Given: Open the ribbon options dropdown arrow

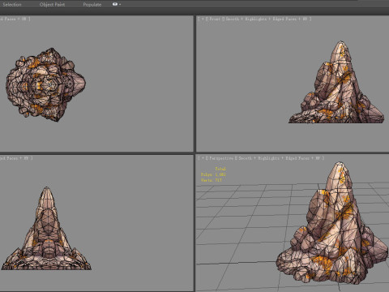Looking at the screenshot, I should pyautogui.click(x=120, y=5).
